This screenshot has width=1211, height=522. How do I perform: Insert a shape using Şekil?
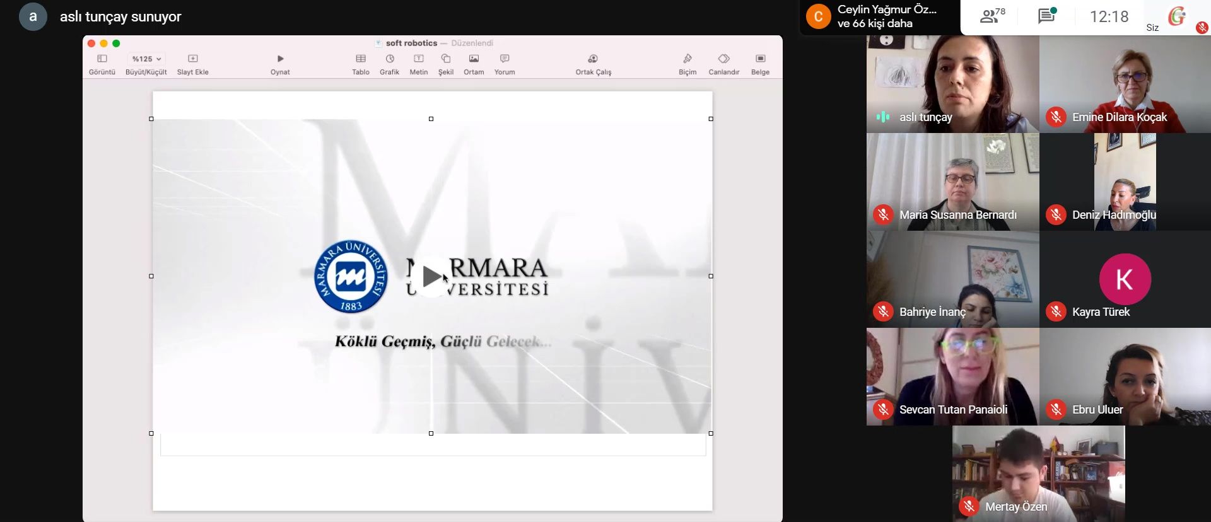[446, 64]
